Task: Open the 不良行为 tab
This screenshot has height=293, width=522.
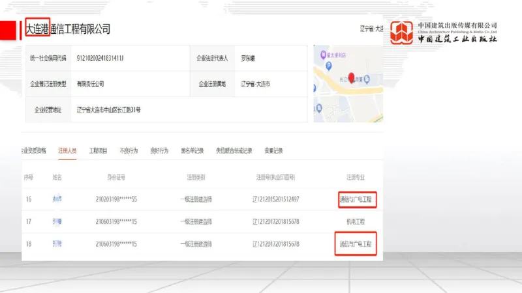Action: pos(129,151)
